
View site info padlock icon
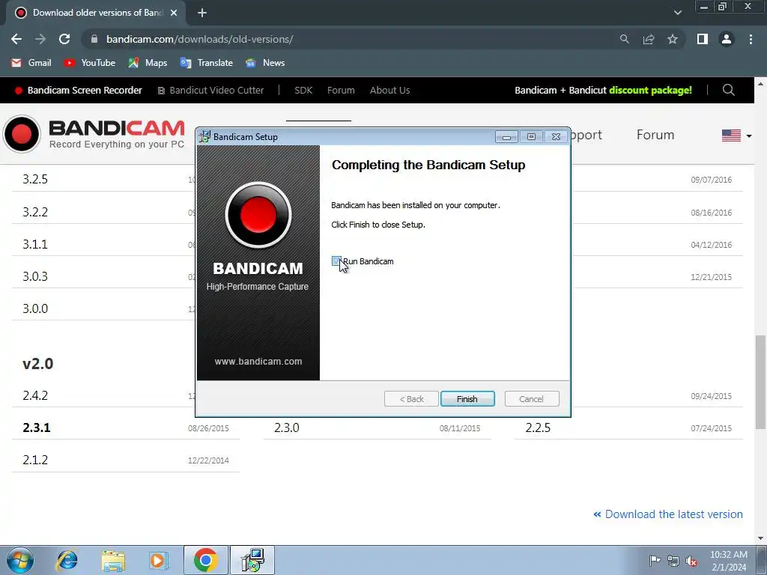[94, 39]
